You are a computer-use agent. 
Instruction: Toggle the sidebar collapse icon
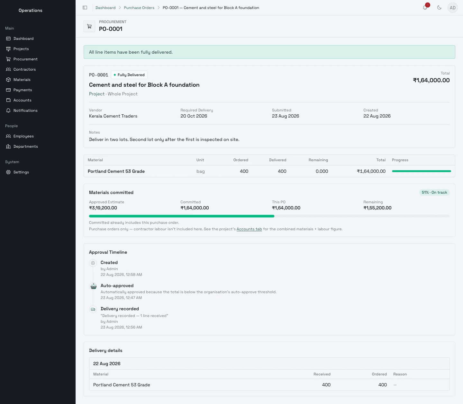(85, 8)
